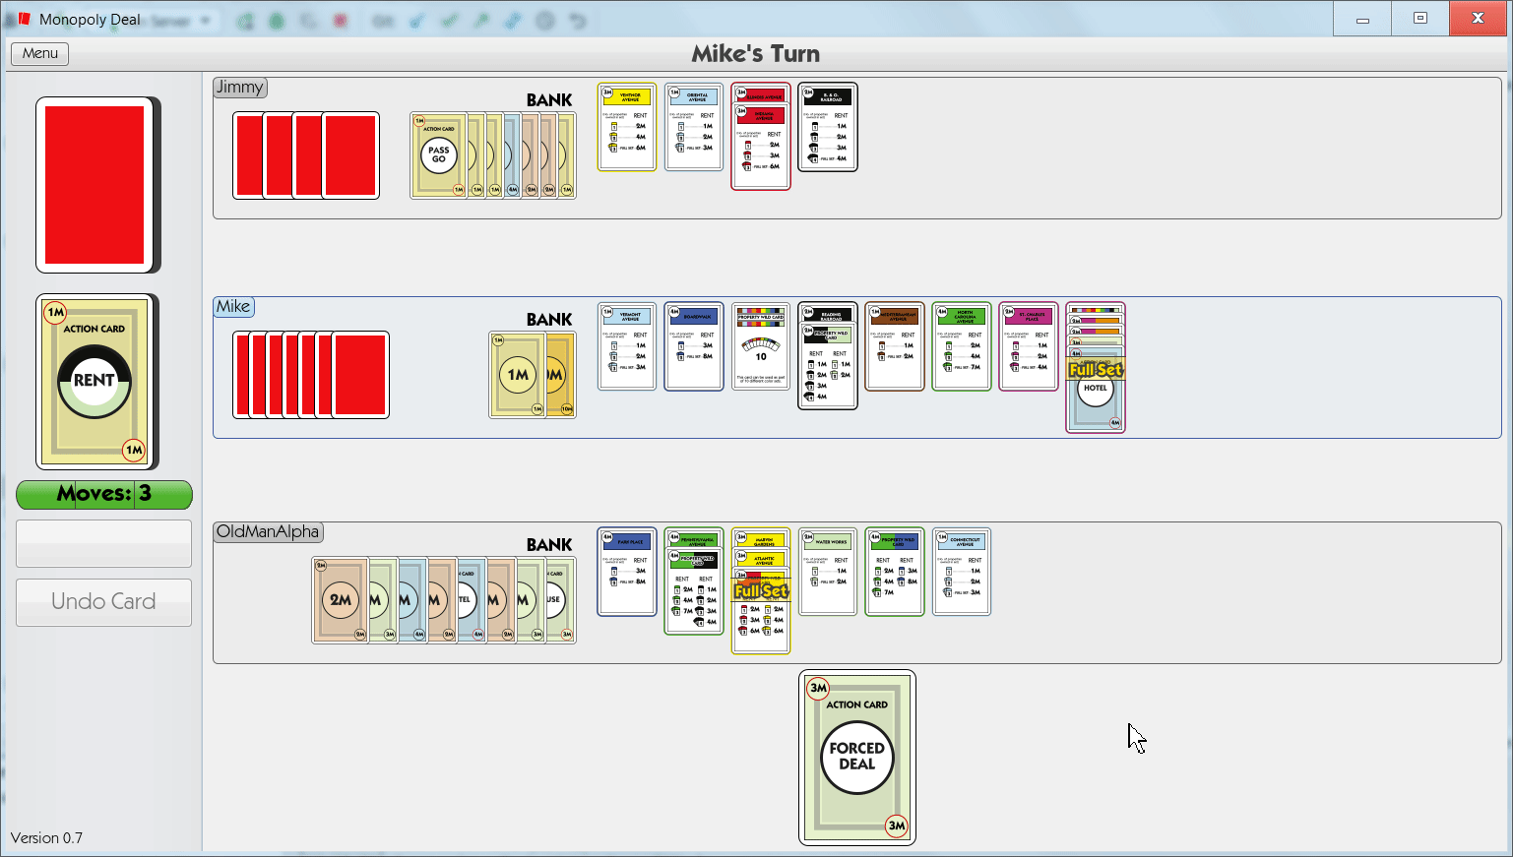The height and width of the screenshot is (857, 1513).
Task: Select OldManAlpha's green-blue Property Wild Card
Action: [x=895, y=572]
